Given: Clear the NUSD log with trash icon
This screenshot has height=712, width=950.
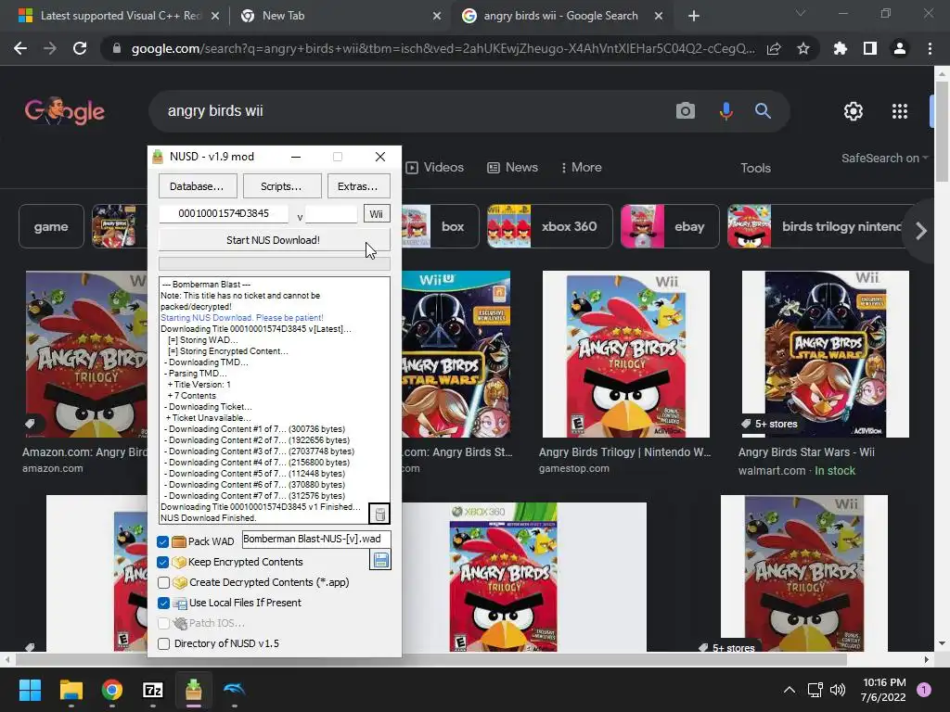Looking at the screenshot, I should click(379, 514).
